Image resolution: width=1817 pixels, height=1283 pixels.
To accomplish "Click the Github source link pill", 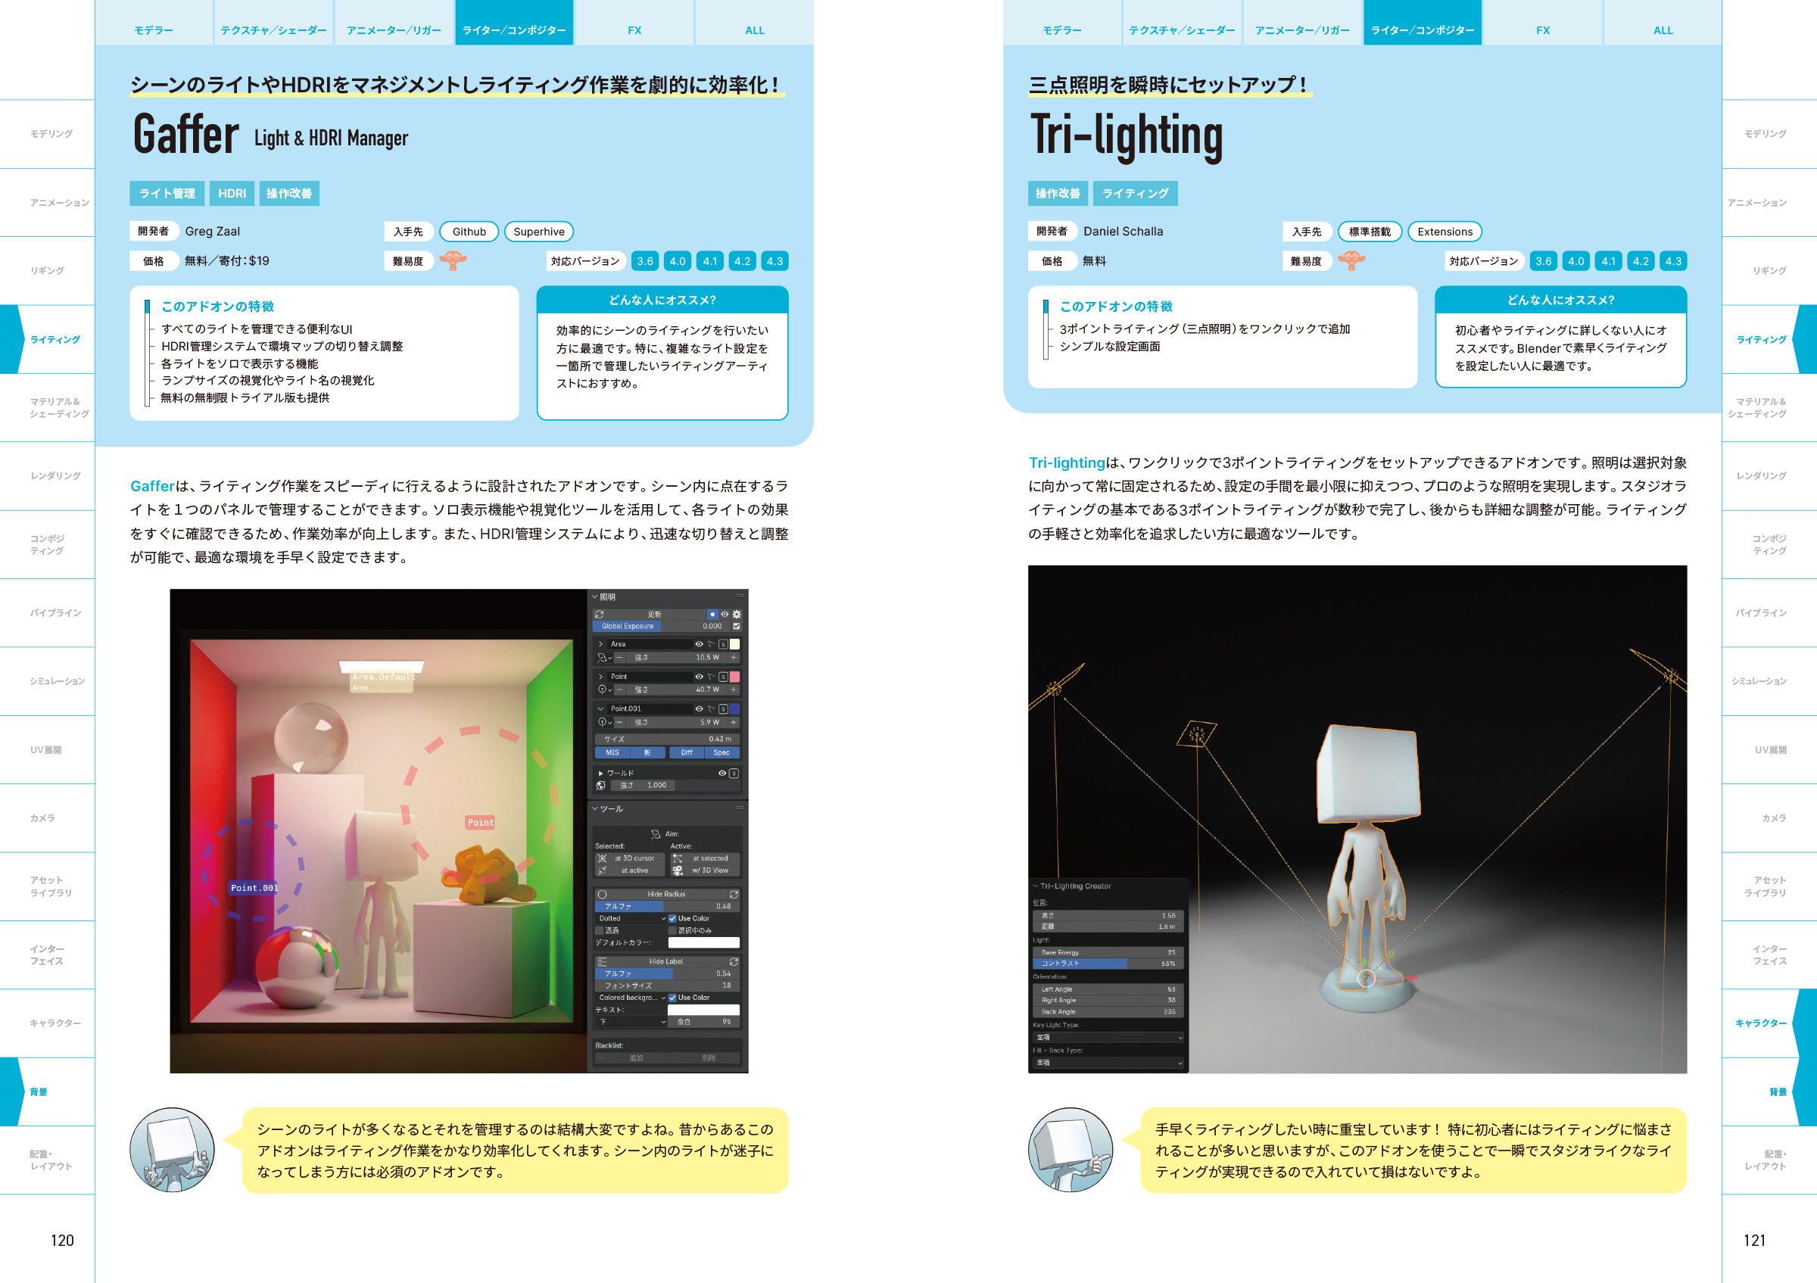I will point(469,232).
